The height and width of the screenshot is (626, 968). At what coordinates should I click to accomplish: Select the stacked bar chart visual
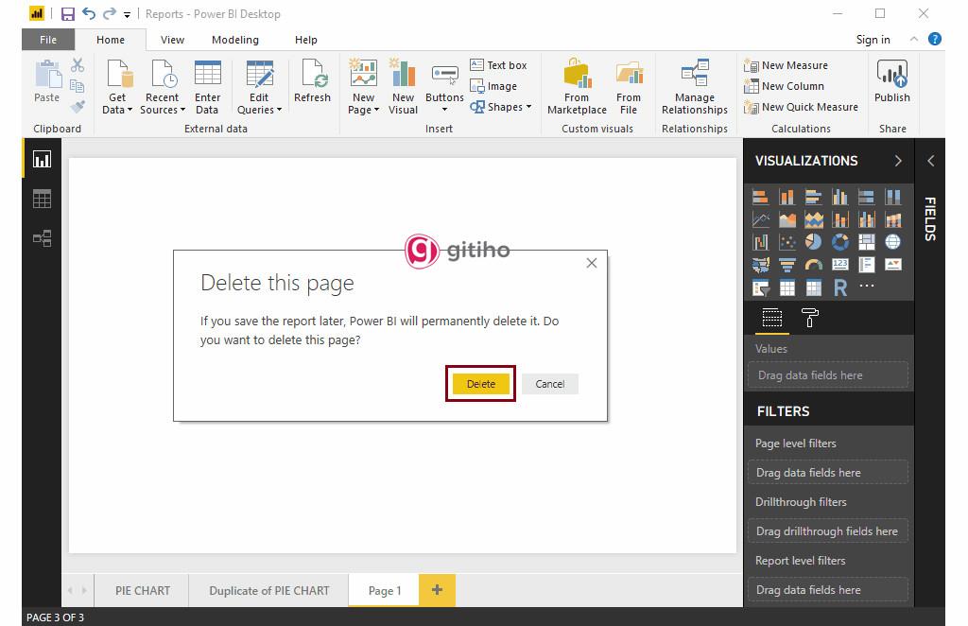point(761,197)
